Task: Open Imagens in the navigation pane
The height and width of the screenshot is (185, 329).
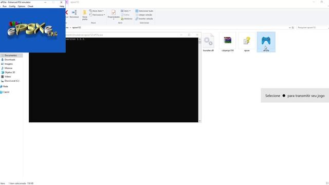Action: pyautogui.click(x=9, y=64)
